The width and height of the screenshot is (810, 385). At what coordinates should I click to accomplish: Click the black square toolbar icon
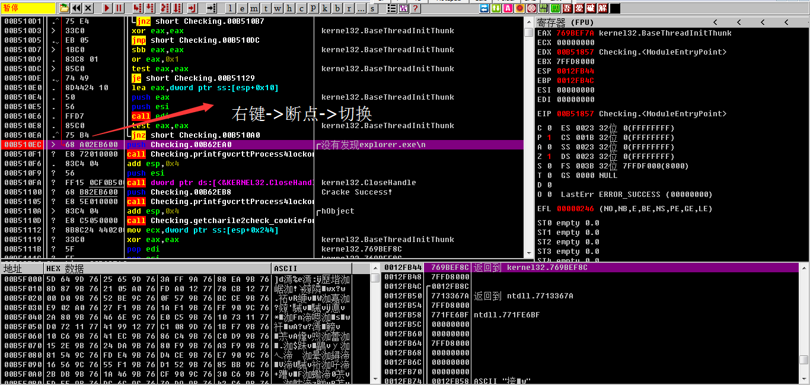[x=615, y=8]
